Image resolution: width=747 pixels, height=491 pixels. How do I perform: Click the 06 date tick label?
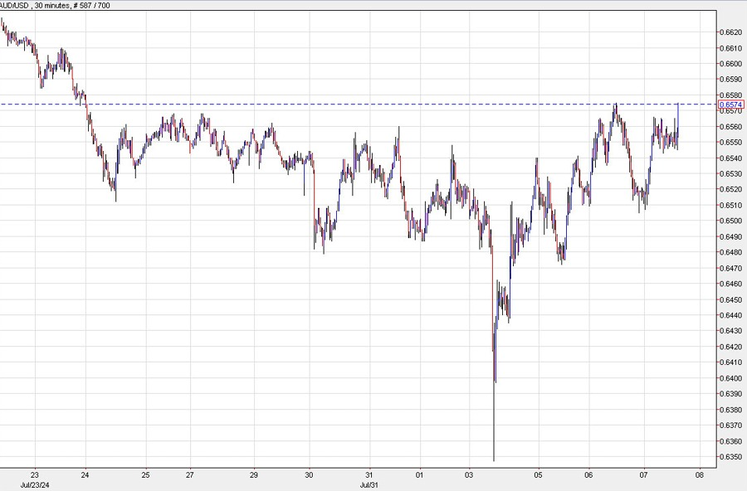point(589,474)
